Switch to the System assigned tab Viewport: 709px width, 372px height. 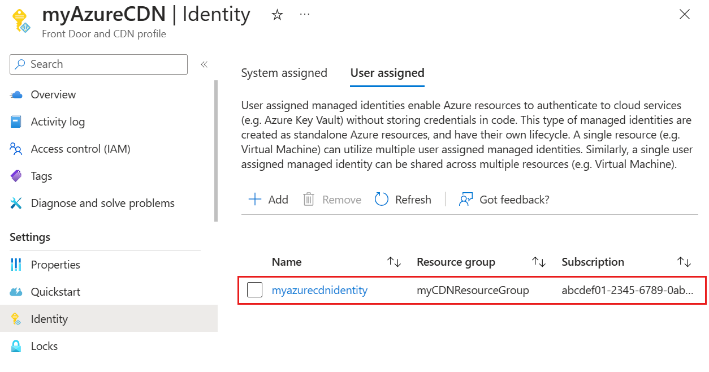tap(284, 73)
